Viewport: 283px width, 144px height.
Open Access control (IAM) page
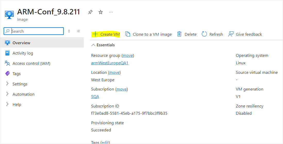tap(31, 64)
